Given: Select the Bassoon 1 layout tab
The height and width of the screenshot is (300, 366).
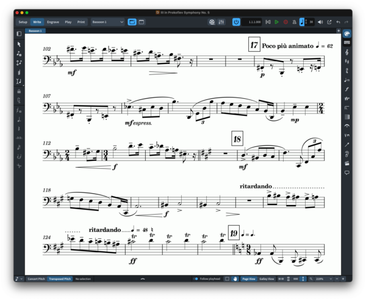Looking at the screenshot, I should tap(35, 31).
